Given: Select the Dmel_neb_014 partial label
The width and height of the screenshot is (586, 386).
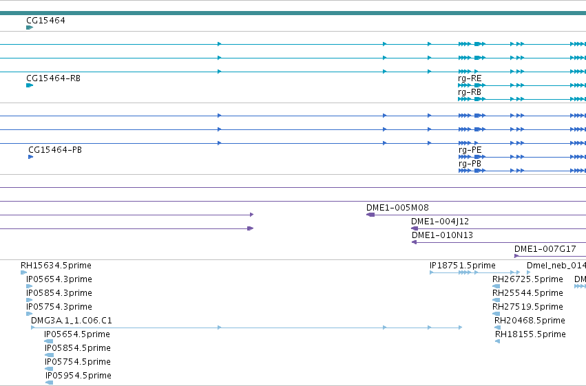Looking at the screenshot, I should 556,266.
